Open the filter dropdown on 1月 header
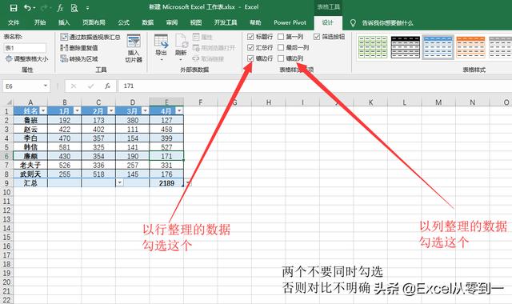The image size is (512, 304). tap(77, 110)
